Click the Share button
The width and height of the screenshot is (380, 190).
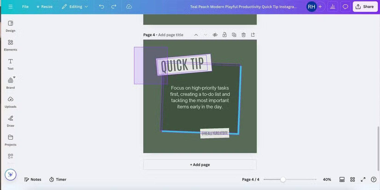tap(365, 7)
